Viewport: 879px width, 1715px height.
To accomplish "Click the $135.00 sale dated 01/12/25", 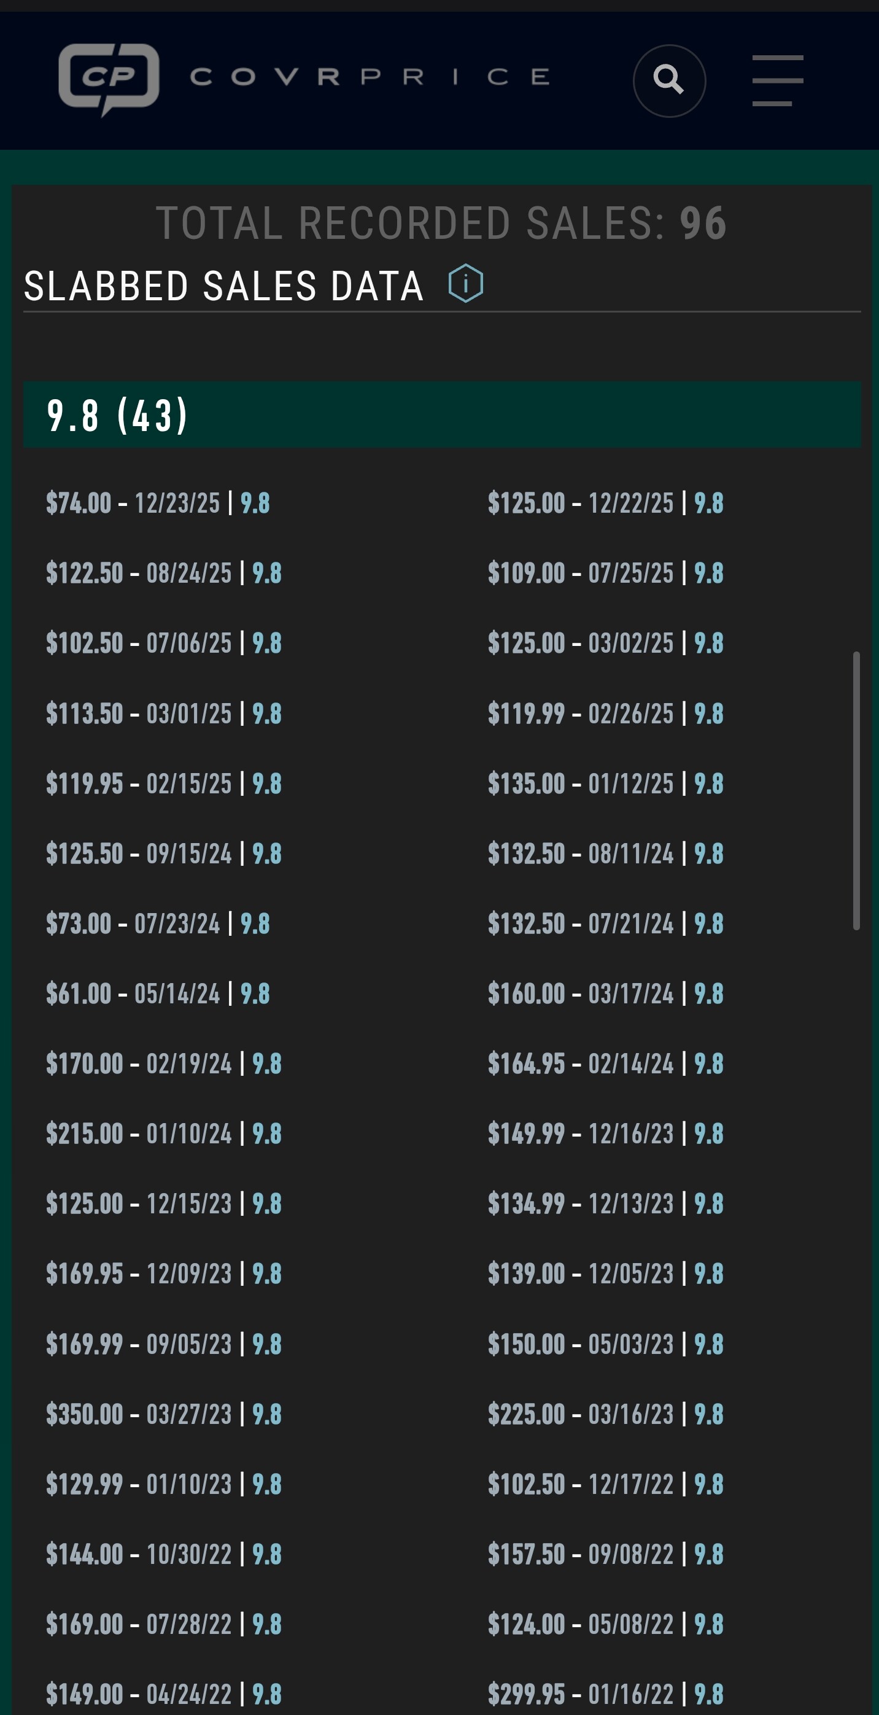I will coord(605,784).
